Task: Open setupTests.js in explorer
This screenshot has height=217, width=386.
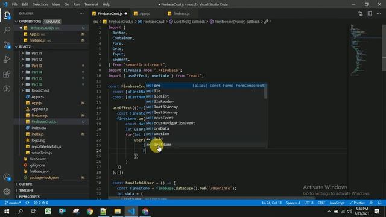Action: coord(42,153)
